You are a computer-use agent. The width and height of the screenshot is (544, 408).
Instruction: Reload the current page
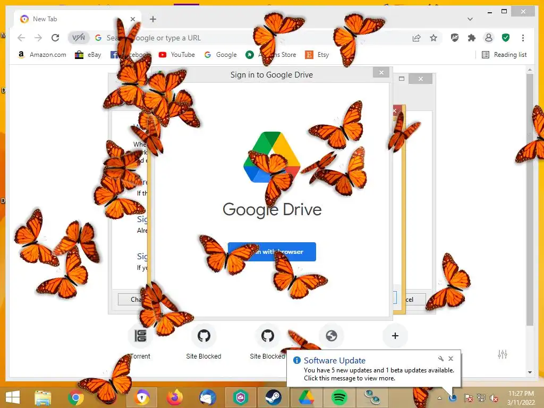click(x=55, y=38)
